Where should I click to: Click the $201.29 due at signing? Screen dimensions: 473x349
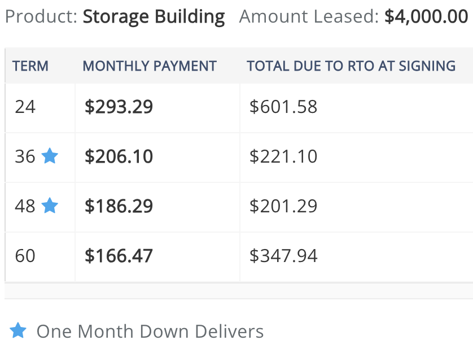[x=283, y=206]
